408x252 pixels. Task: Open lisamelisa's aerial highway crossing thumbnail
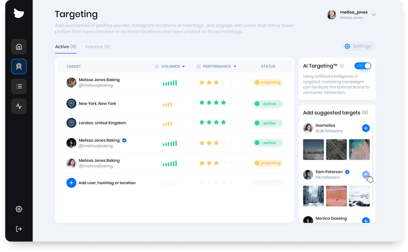(x=336, y=149)
